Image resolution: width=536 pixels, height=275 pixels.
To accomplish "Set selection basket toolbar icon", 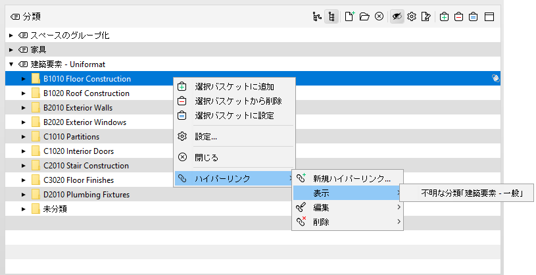I will coord(473,16).
